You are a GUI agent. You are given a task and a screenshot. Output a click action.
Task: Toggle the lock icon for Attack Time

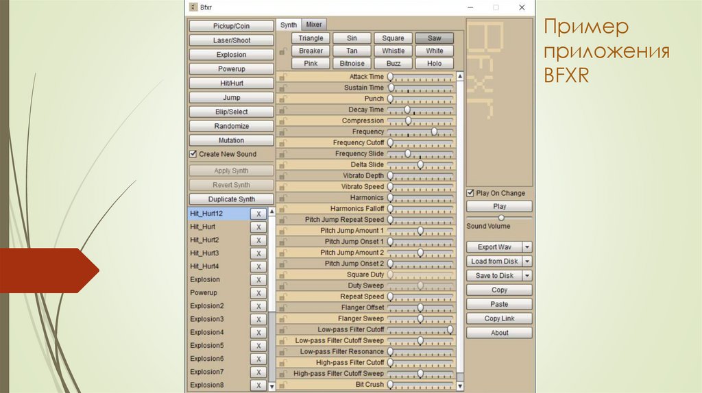click(x=283, y=77)
